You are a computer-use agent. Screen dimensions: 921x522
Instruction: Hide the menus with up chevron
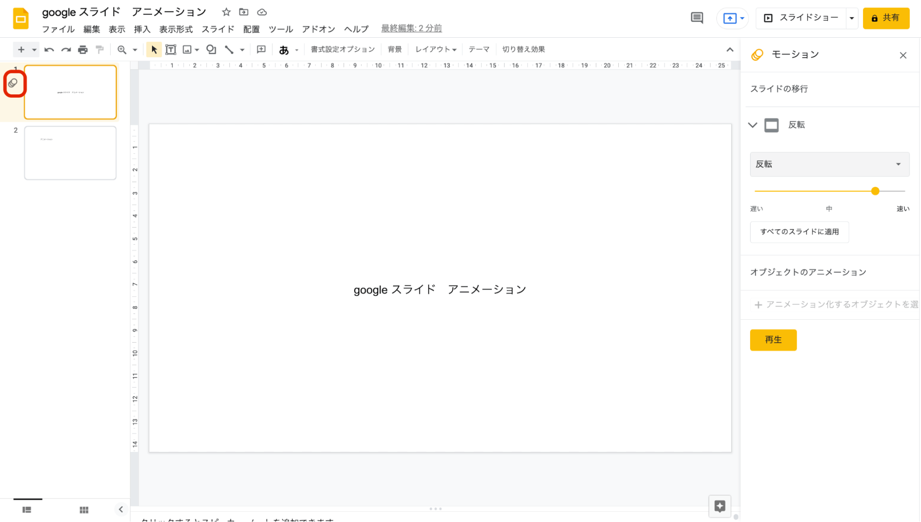point(730,49)
